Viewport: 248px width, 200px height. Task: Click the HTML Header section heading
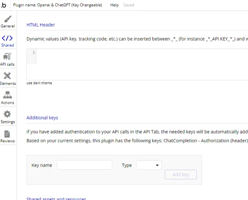tap(41, 25)
